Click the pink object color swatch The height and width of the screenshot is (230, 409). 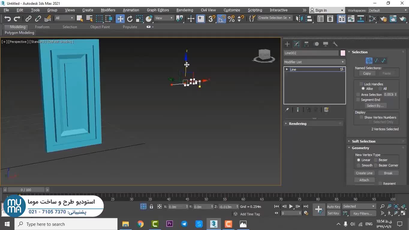(x=343, y=53)
